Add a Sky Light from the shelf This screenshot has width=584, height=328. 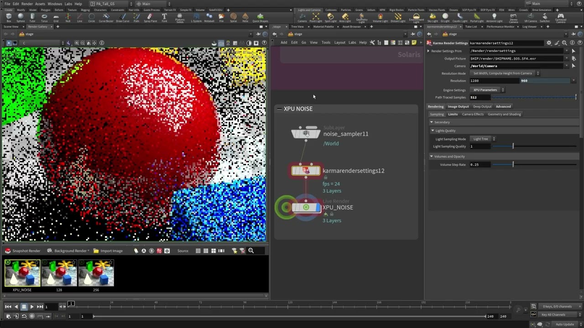pos(433,18)
